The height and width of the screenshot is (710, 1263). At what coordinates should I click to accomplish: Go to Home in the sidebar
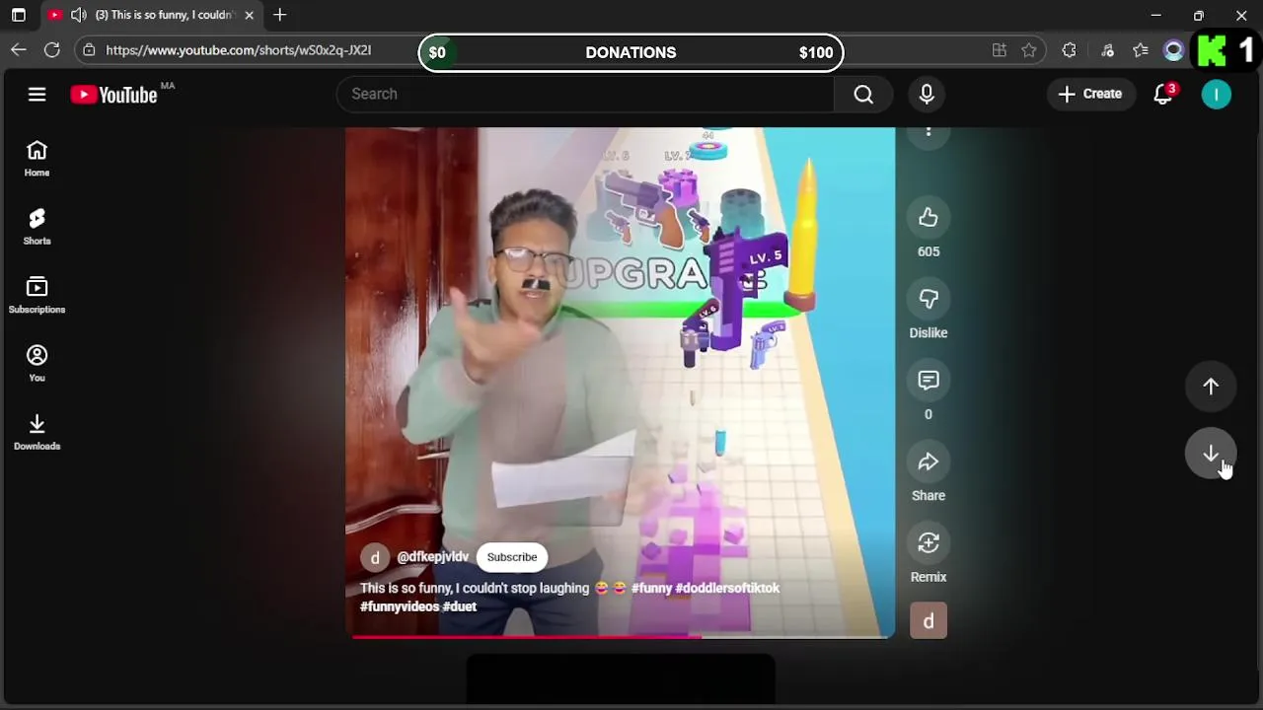(37, 159)
